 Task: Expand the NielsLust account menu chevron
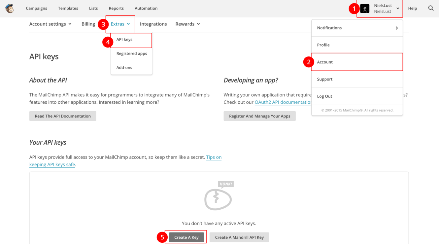click(398, 9)
